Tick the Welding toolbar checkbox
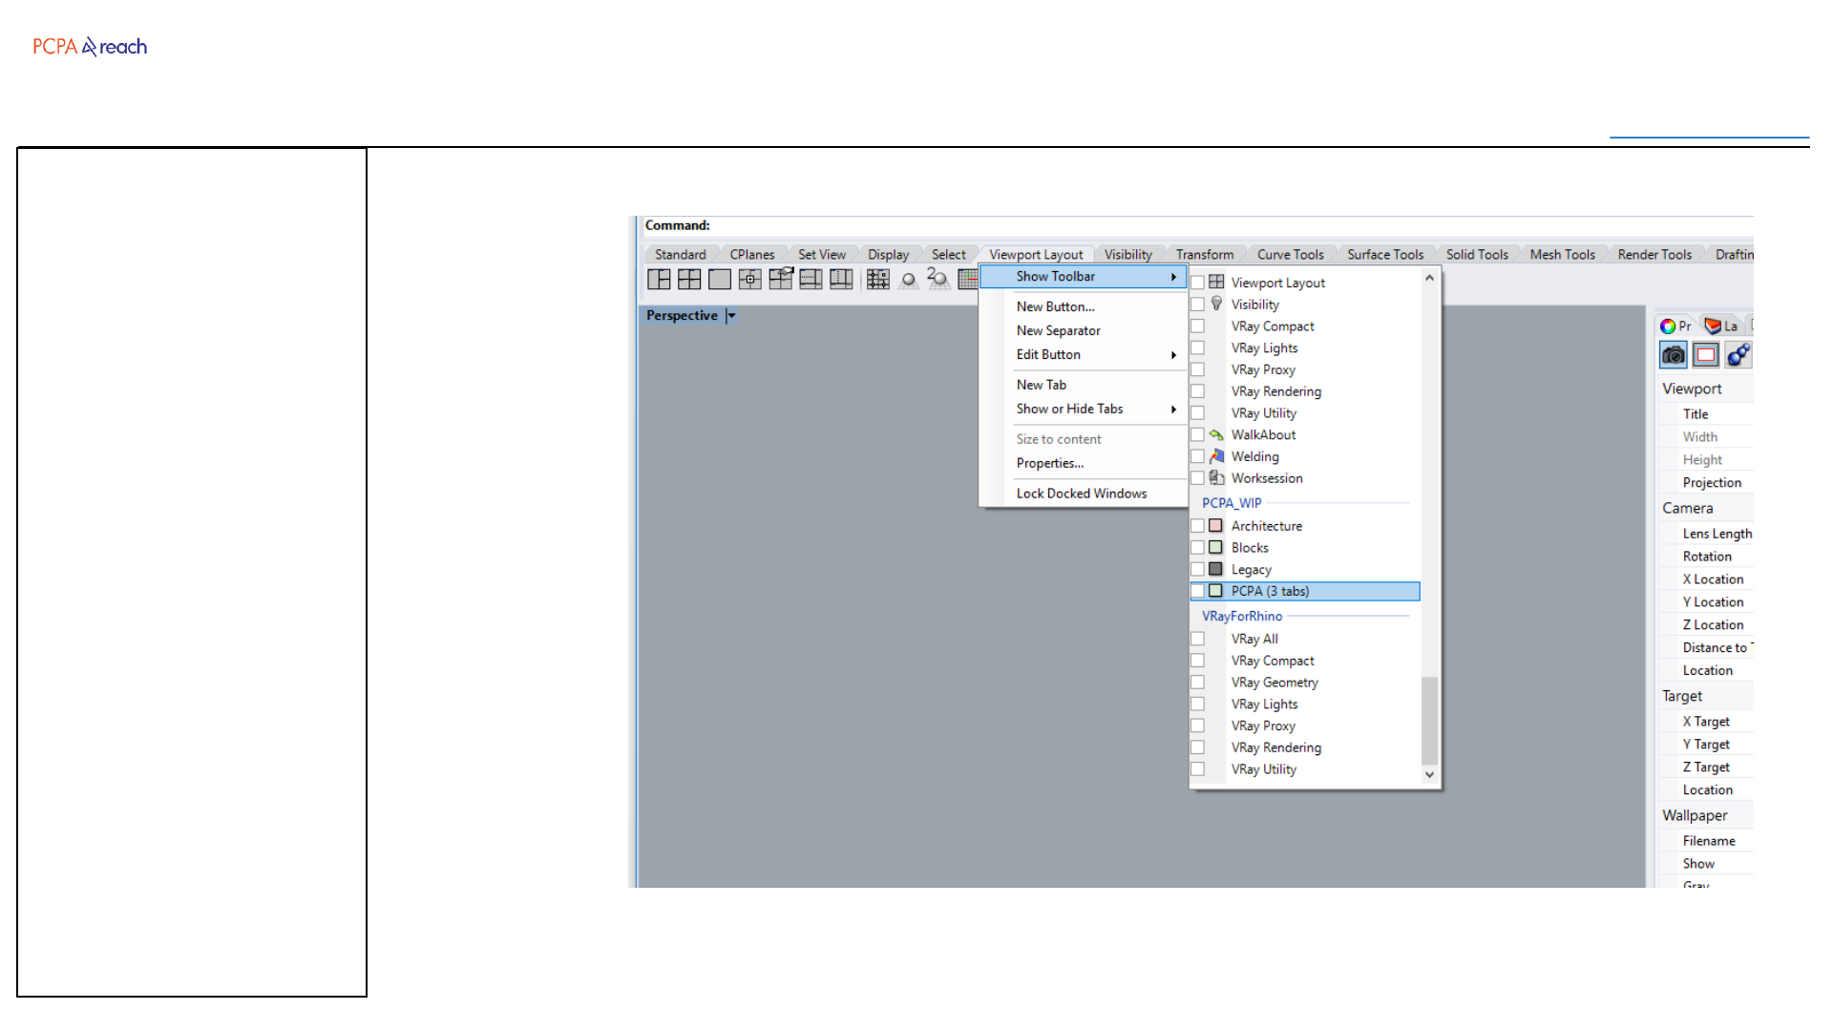1833x1031 pixels. (x=1197, y=456)
